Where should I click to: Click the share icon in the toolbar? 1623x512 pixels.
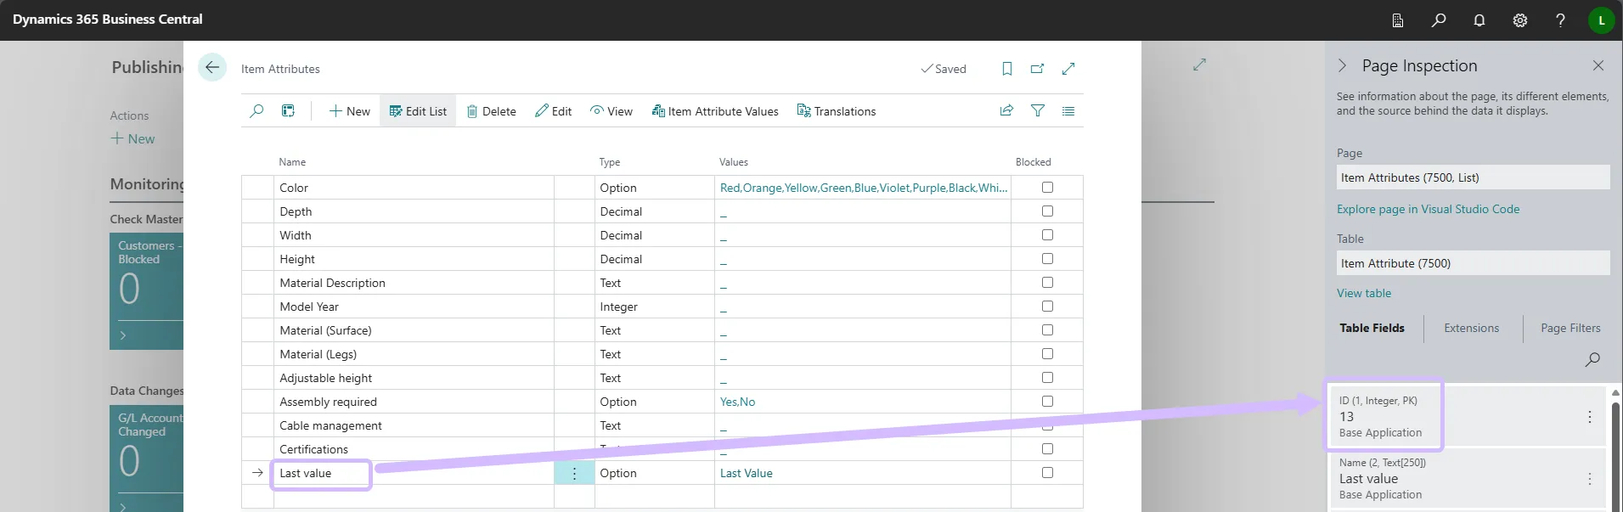pos(1006,111)
